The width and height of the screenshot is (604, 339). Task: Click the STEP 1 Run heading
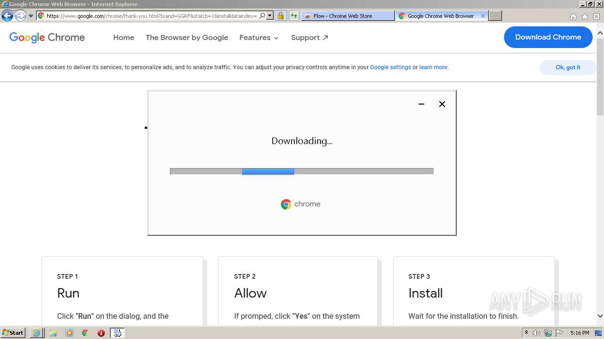tap(68, 293)
